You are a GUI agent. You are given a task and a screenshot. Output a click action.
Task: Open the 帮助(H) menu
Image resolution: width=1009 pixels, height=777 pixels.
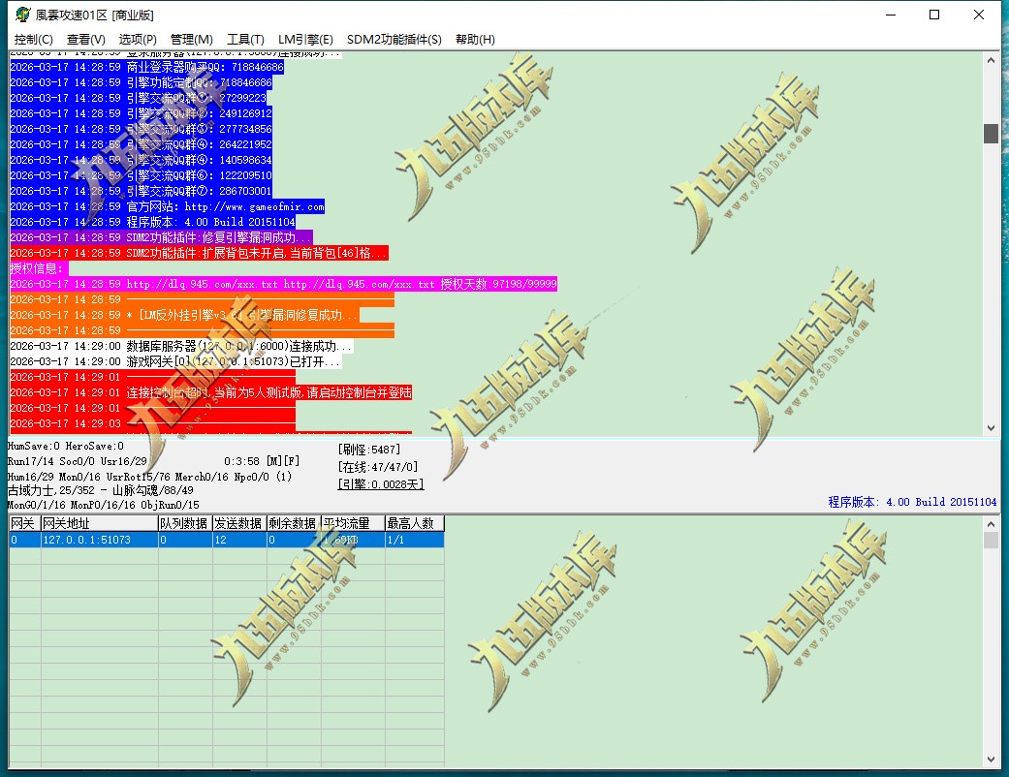475,39
